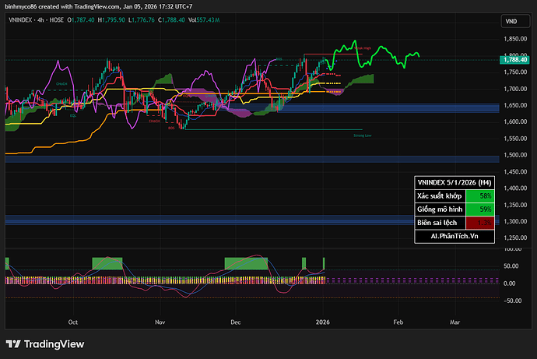Click the AI.PhânTích.Vn link in table
The height and width of the screenshot is (359, 537).
454,234
